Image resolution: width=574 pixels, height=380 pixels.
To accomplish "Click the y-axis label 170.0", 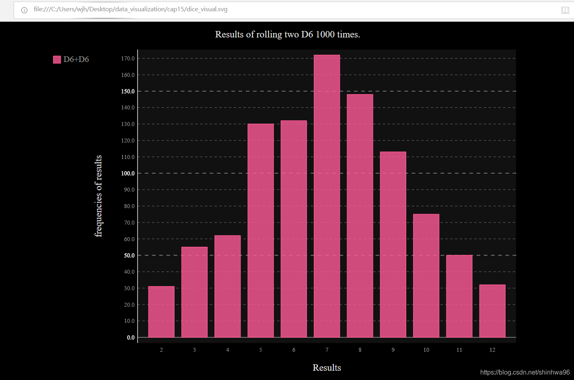I will (128, 58).
